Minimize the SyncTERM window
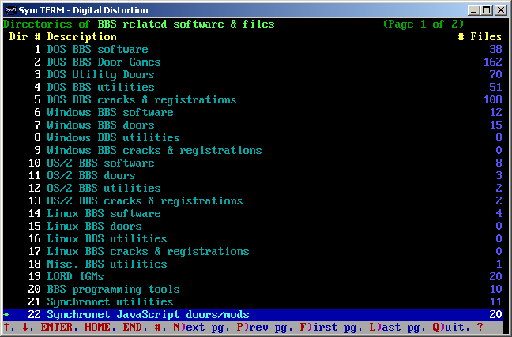Screen dimensions: 512x337 click(x=472, y=9)
